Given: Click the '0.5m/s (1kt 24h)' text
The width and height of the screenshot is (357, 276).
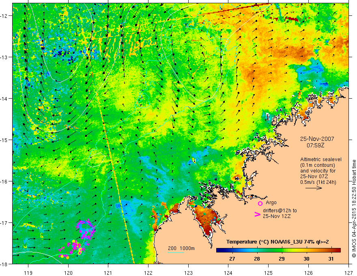Looking at the screenshot, I should pos(318,182).
